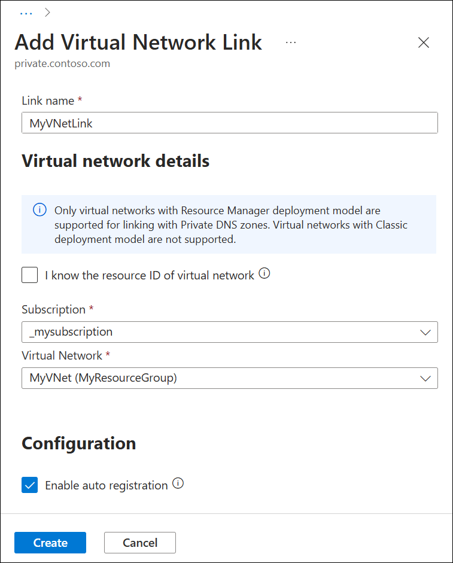Click the Subscription dropdown chevron
This screenshot has width=453, height=563.
425,332
